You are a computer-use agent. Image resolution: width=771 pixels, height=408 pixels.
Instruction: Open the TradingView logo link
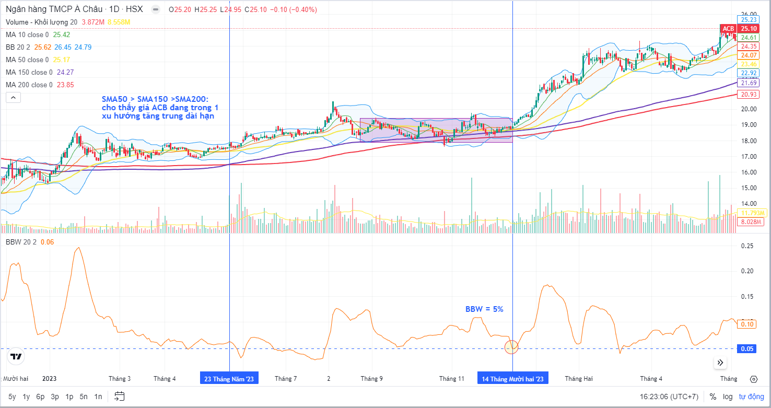tap(16, 357)
